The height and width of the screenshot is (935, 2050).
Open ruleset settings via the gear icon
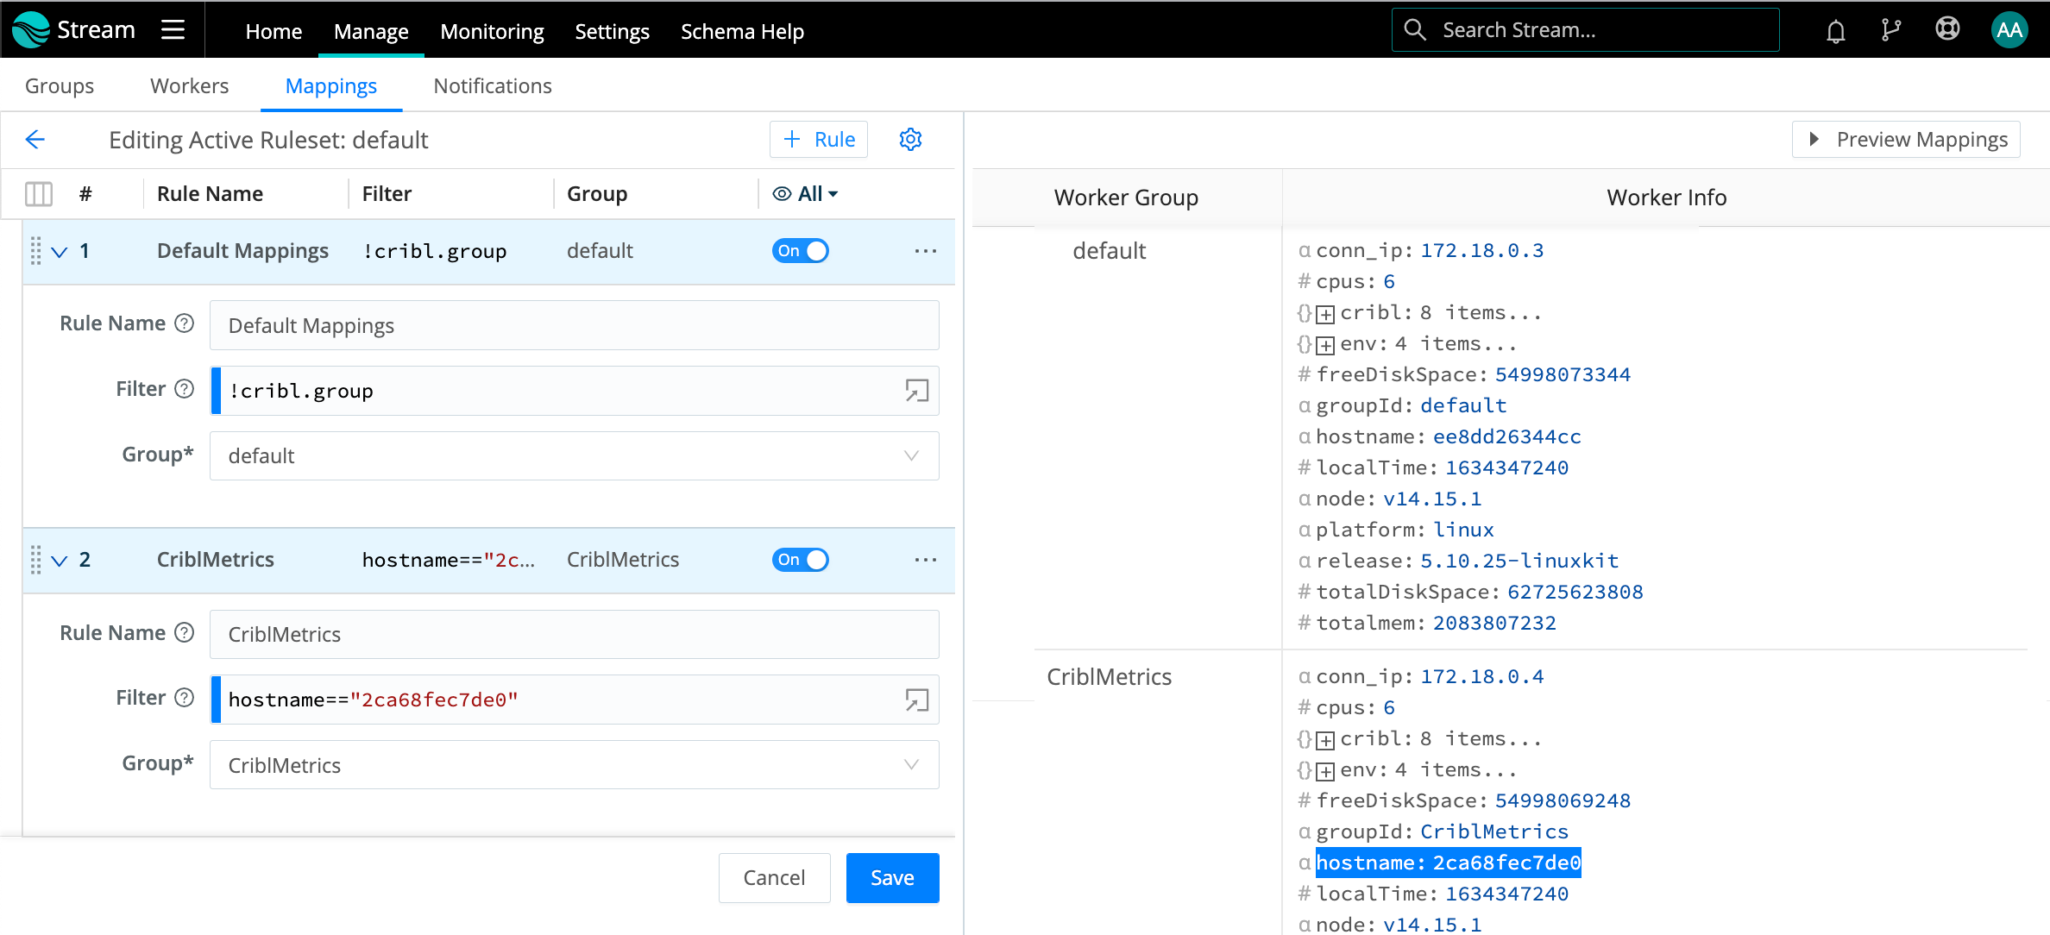[910, 139]
